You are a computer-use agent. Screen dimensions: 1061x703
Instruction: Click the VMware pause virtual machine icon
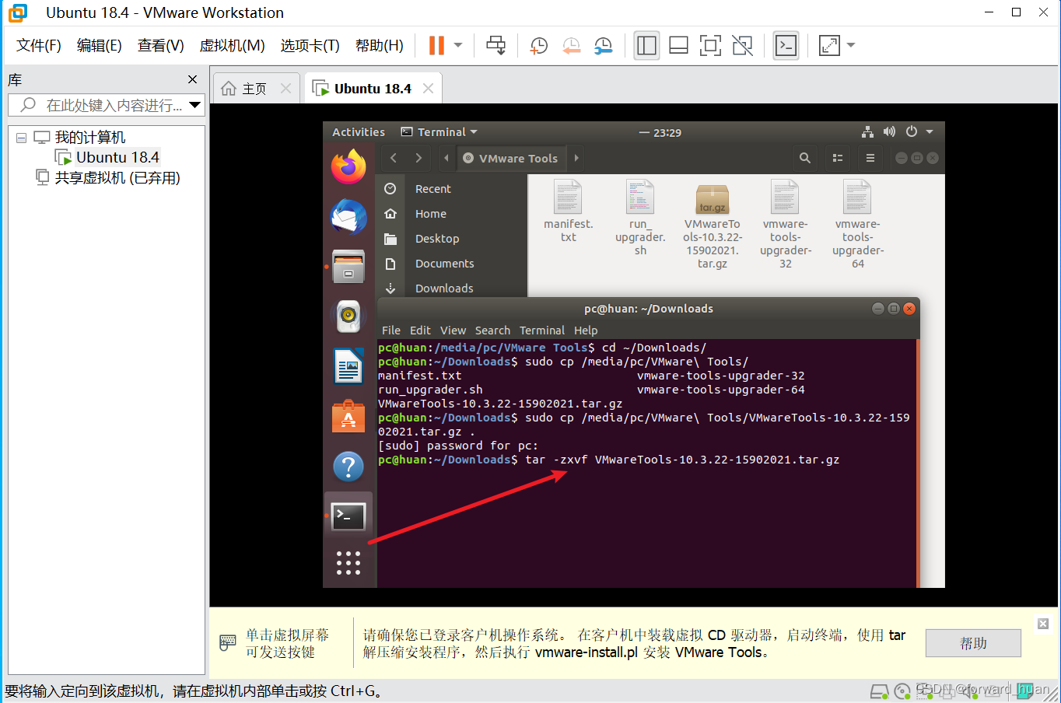pos(436,45)
